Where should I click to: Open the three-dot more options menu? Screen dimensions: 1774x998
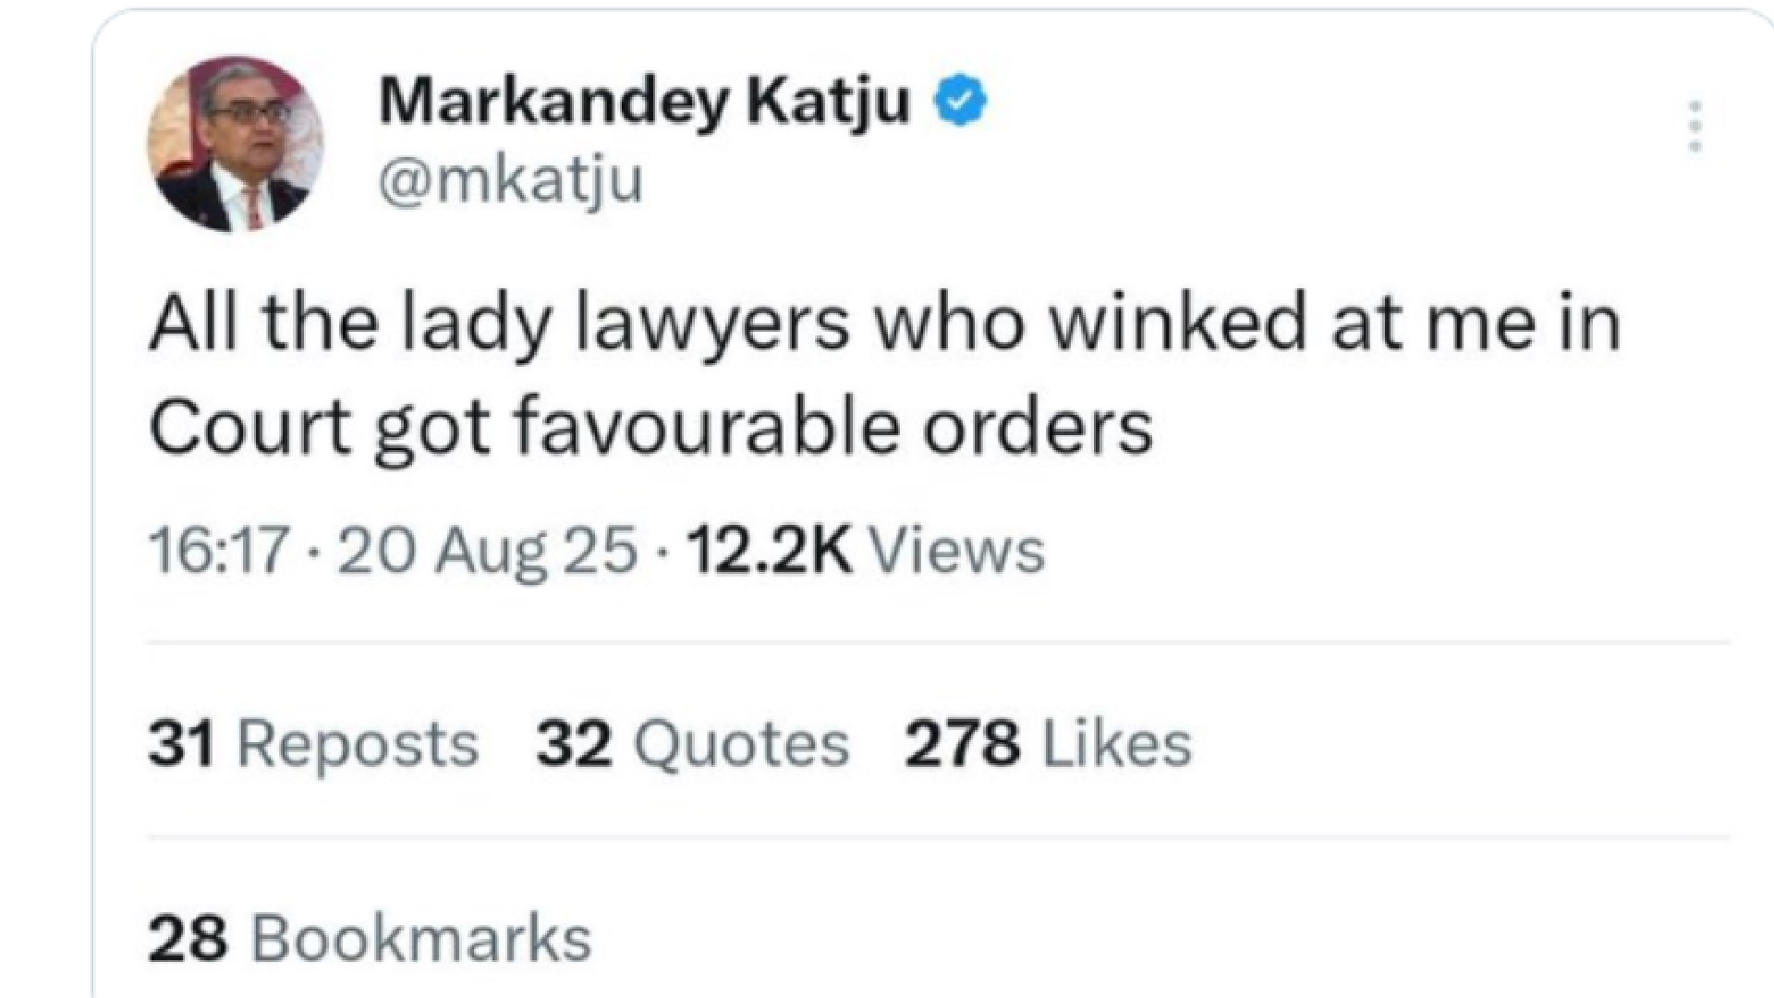[1695, 127]
